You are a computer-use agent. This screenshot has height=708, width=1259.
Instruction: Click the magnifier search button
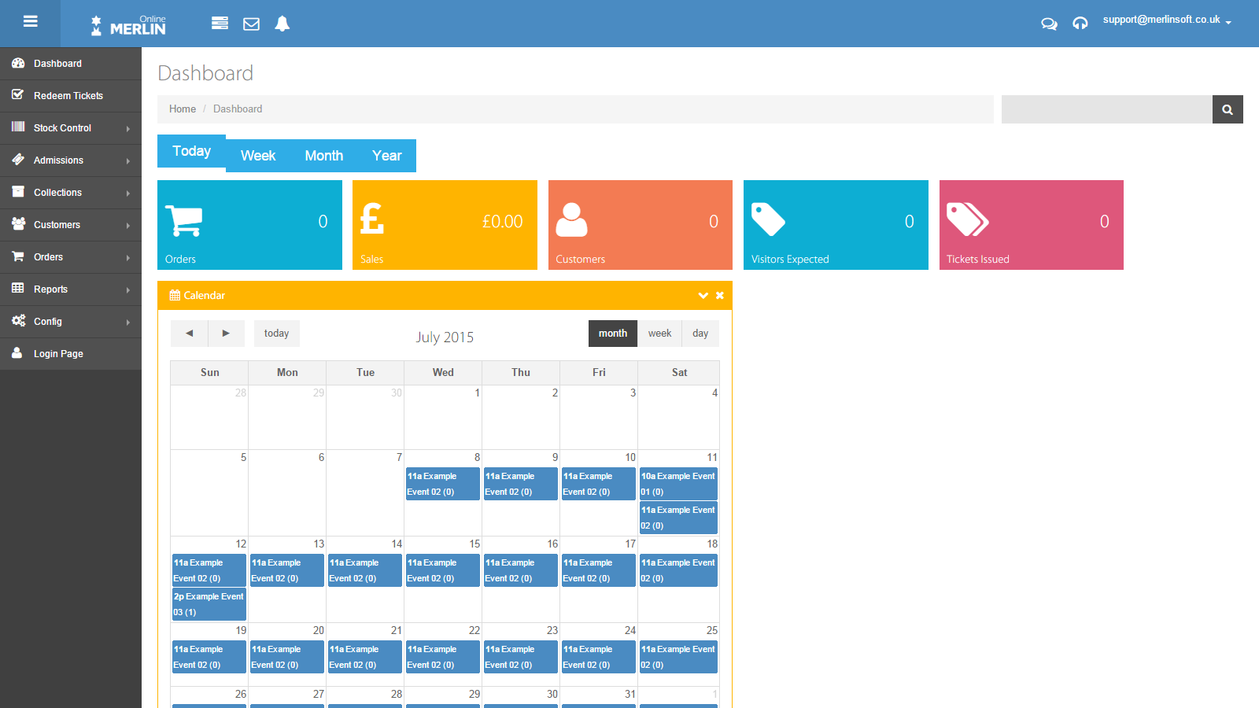pos(1228,109)
